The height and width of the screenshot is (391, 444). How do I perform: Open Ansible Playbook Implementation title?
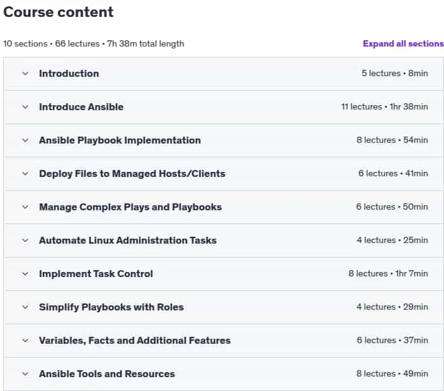pyautogui.click(x=120, y=140)
